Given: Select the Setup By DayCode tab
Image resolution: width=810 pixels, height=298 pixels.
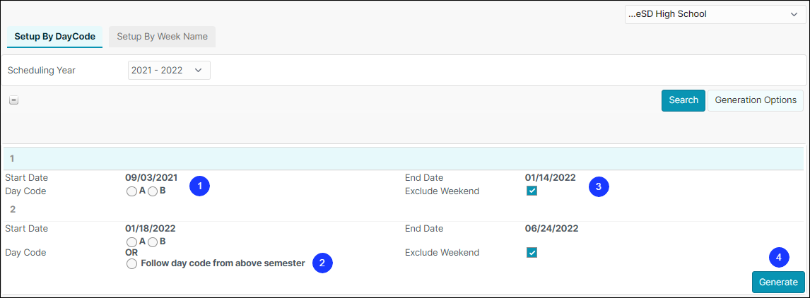Looking at the screenshot, I should click(x=54, y=37).
